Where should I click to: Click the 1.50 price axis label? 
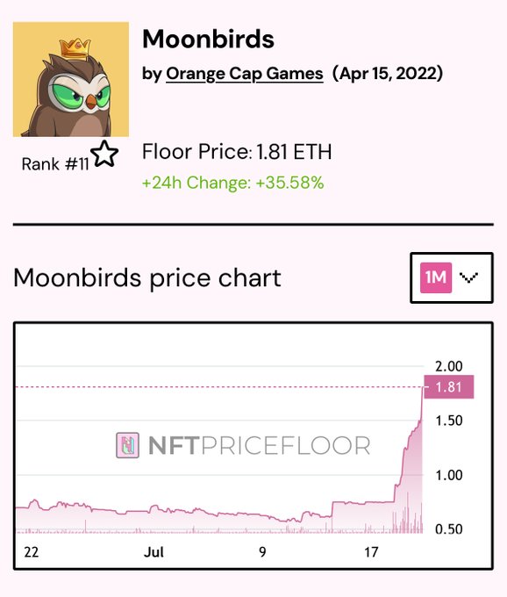point(449,421)
